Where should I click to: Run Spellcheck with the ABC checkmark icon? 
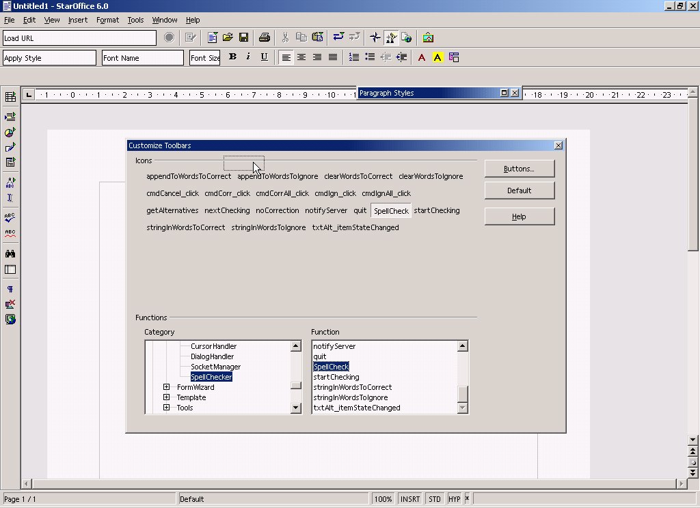(x=10, y=218)
